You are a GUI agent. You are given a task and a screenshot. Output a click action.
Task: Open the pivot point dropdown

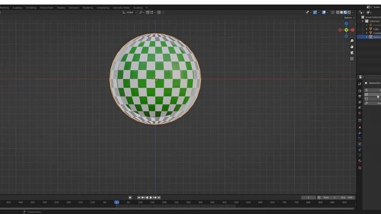coord(142,12)
